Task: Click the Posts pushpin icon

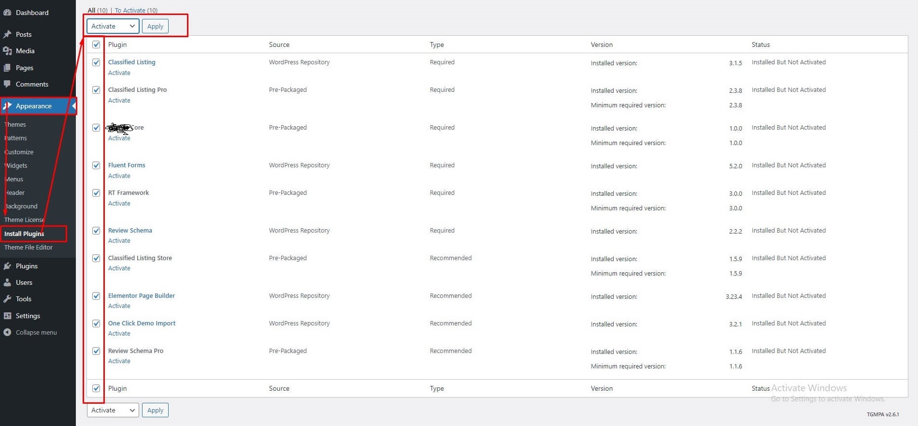Action: pyautogui.click(x=7, y=34)
